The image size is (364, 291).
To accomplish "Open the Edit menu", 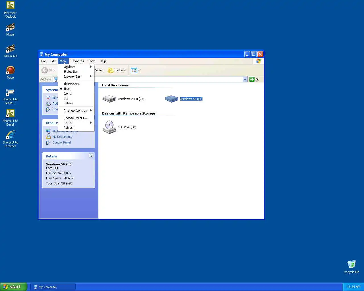I will pos(53,61).
